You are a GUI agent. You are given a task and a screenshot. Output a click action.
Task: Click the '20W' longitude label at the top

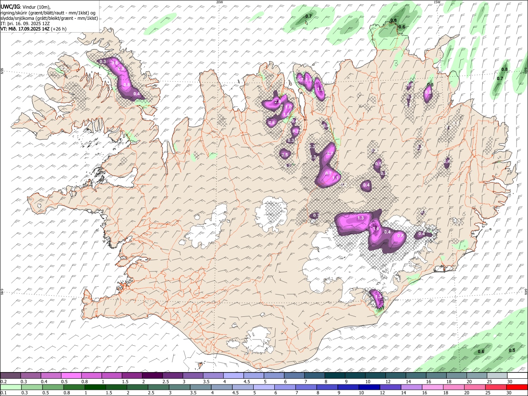click(x=219, y=2)
